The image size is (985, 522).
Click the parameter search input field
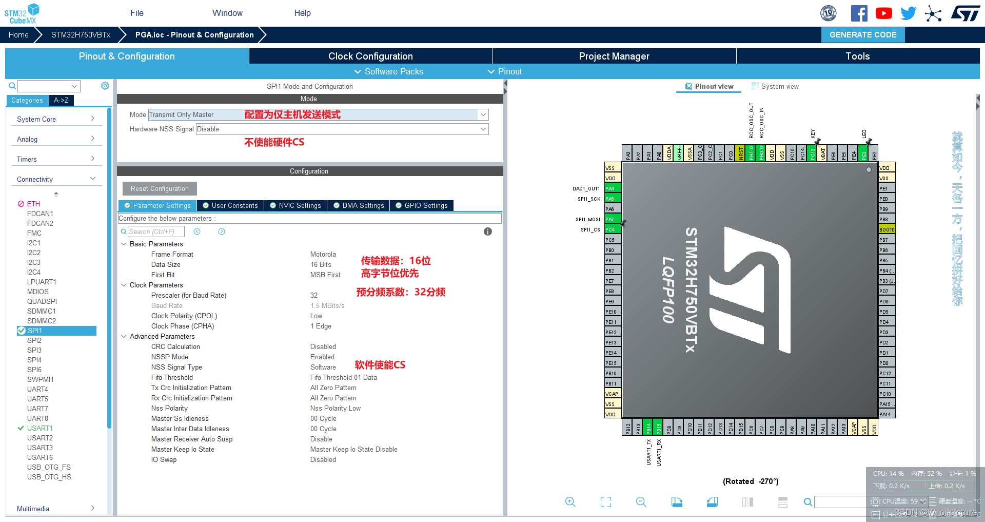pos(156,231)
